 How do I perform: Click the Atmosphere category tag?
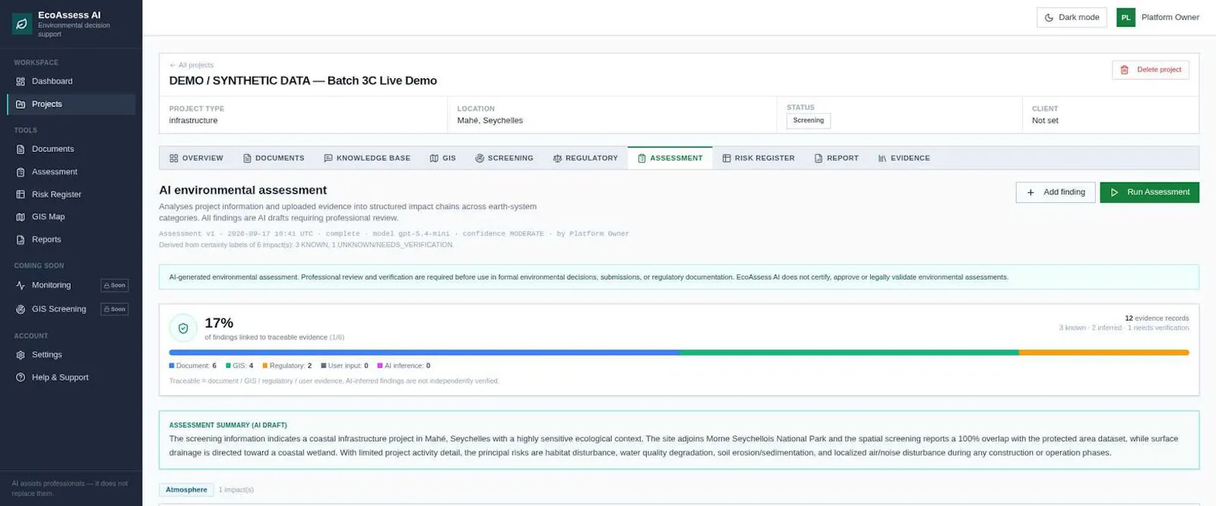(x=186, y=490)
